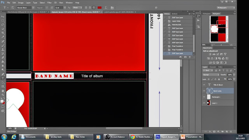Open Chrome A2 Media Studies taskbar button
This screenshot has height=140, width=249.
[x=141, y=137]
